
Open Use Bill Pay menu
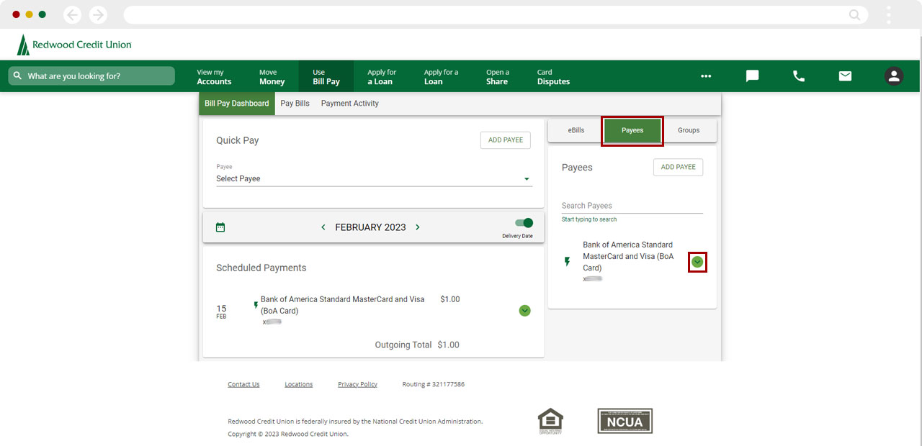tap(326, 76)
